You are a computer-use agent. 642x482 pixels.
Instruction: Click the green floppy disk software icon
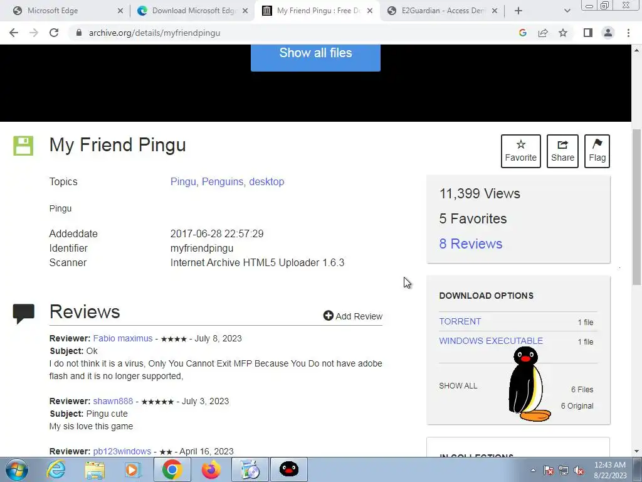click(23, 146)
